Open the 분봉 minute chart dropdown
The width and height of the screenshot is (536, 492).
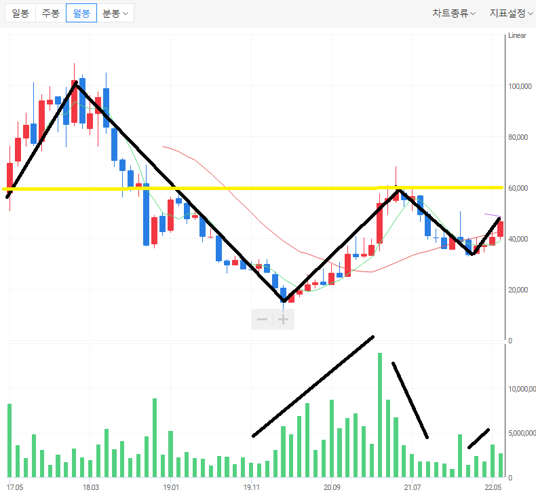point(115,13)
